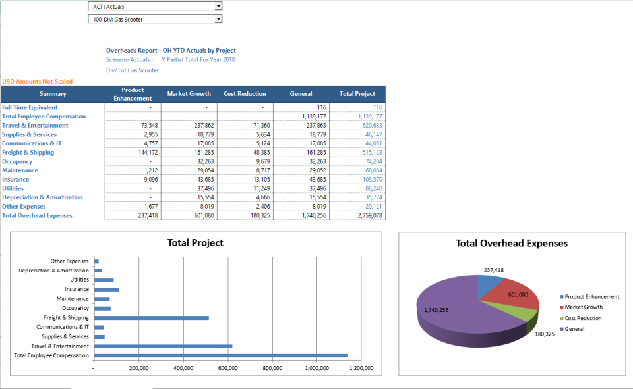Select the green Cost Reduction pie slice

tap(521, 313)
